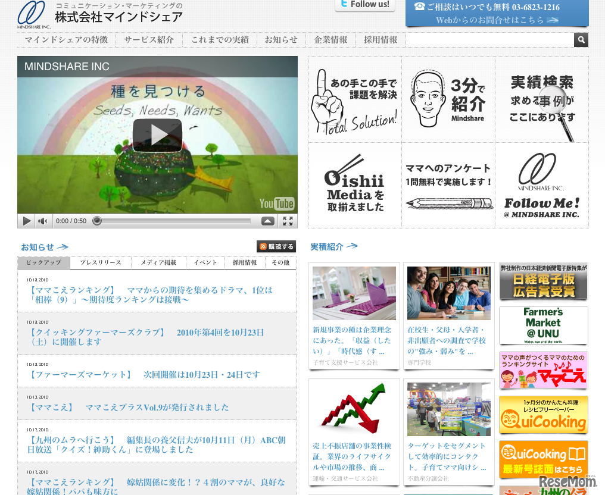Open お知らせ menu item in navigation bar
The width and height of the screenshot is (605, 495).
click(281, 40)
